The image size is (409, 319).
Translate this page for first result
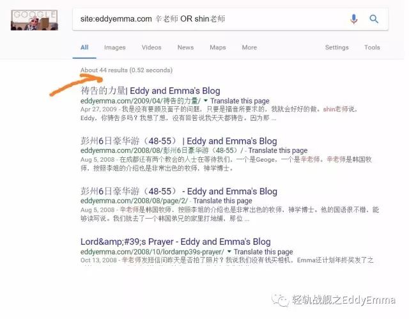pos(240,100)
